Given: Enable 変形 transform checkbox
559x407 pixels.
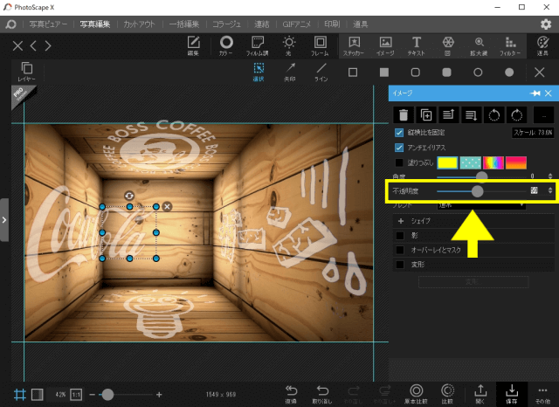Looking at the screenshot, I should [x=400, y=265].
